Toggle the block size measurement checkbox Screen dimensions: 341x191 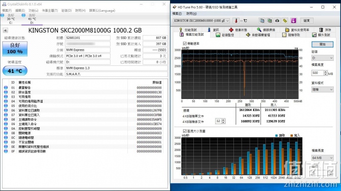(x=185, y=131)
